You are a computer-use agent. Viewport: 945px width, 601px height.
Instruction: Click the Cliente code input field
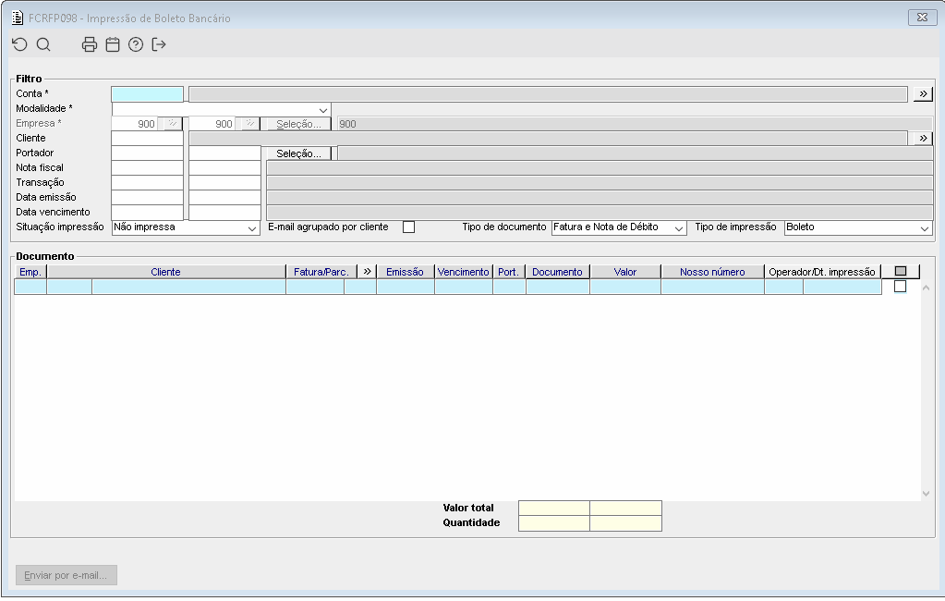(147, 138)
